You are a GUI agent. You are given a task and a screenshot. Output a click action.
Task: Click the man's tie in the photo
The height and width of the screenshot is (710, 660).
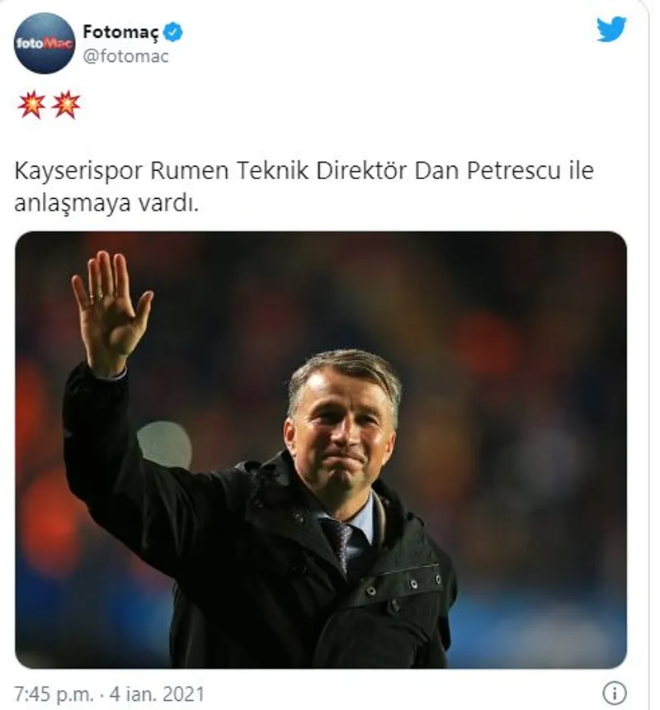point(340,541)
